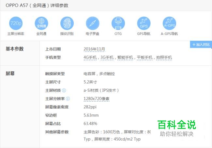Click the 63.48% value
This screenshot has width=212, height=148.
pos(90,124)
